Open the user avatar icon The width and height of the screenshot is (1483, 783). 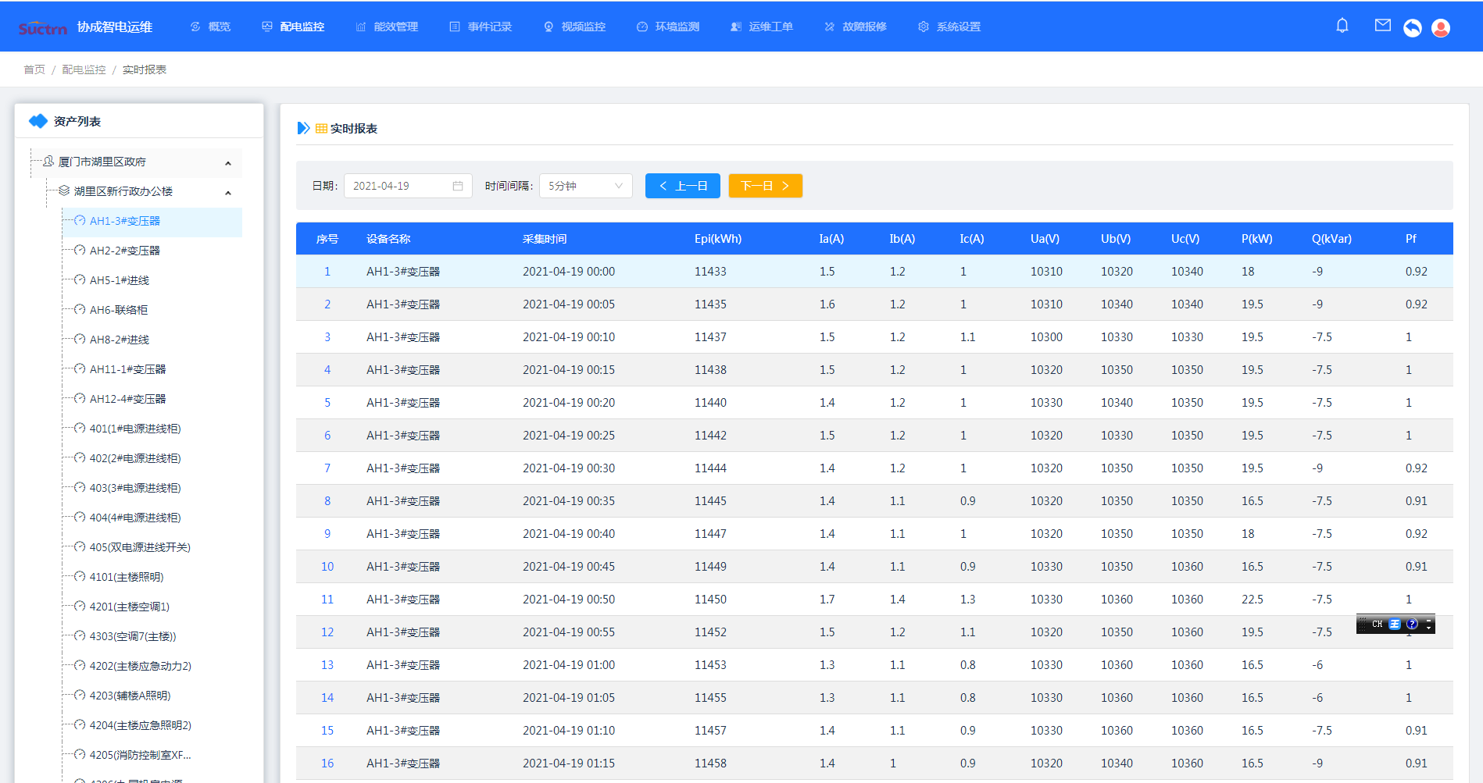1440,28
